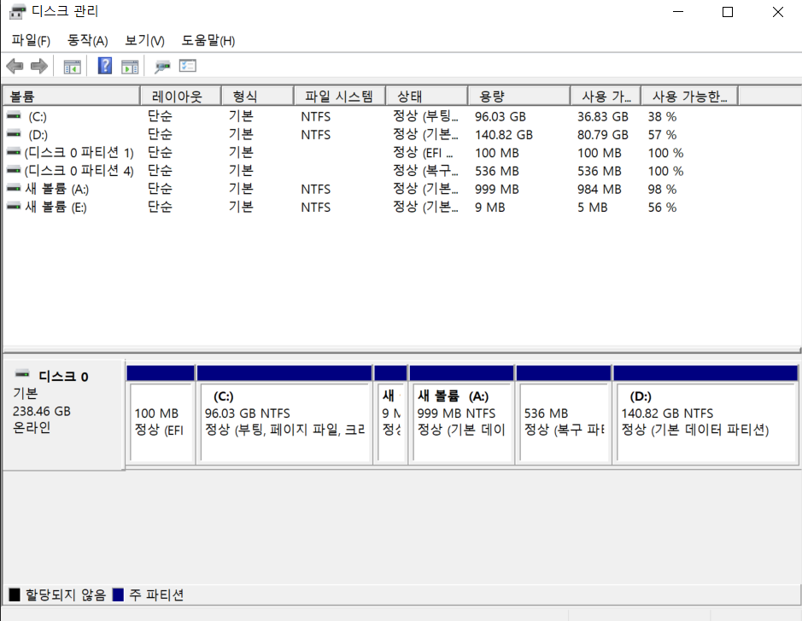Sort by the 볼륨 column header
Image resolution: width=802 pixels, height=621 pixels.
(72, 96)
